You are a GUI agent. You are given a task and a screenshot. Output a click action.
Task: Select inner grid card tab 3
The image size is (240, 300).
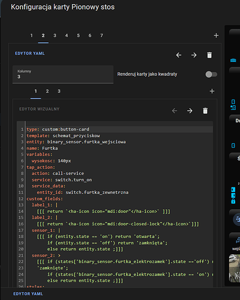pyautogui.click(x=59, y=91)
